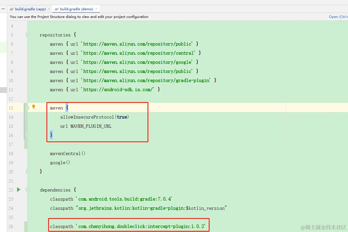Click the aliyun repository/central URL
Image resolution: width=348 pixels, height=232 pixels.
click(x=138, y=53)
